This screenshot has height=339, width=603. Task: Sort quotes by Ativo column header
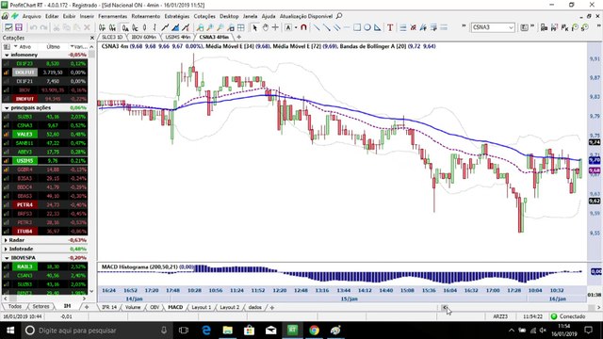(25, 46)
